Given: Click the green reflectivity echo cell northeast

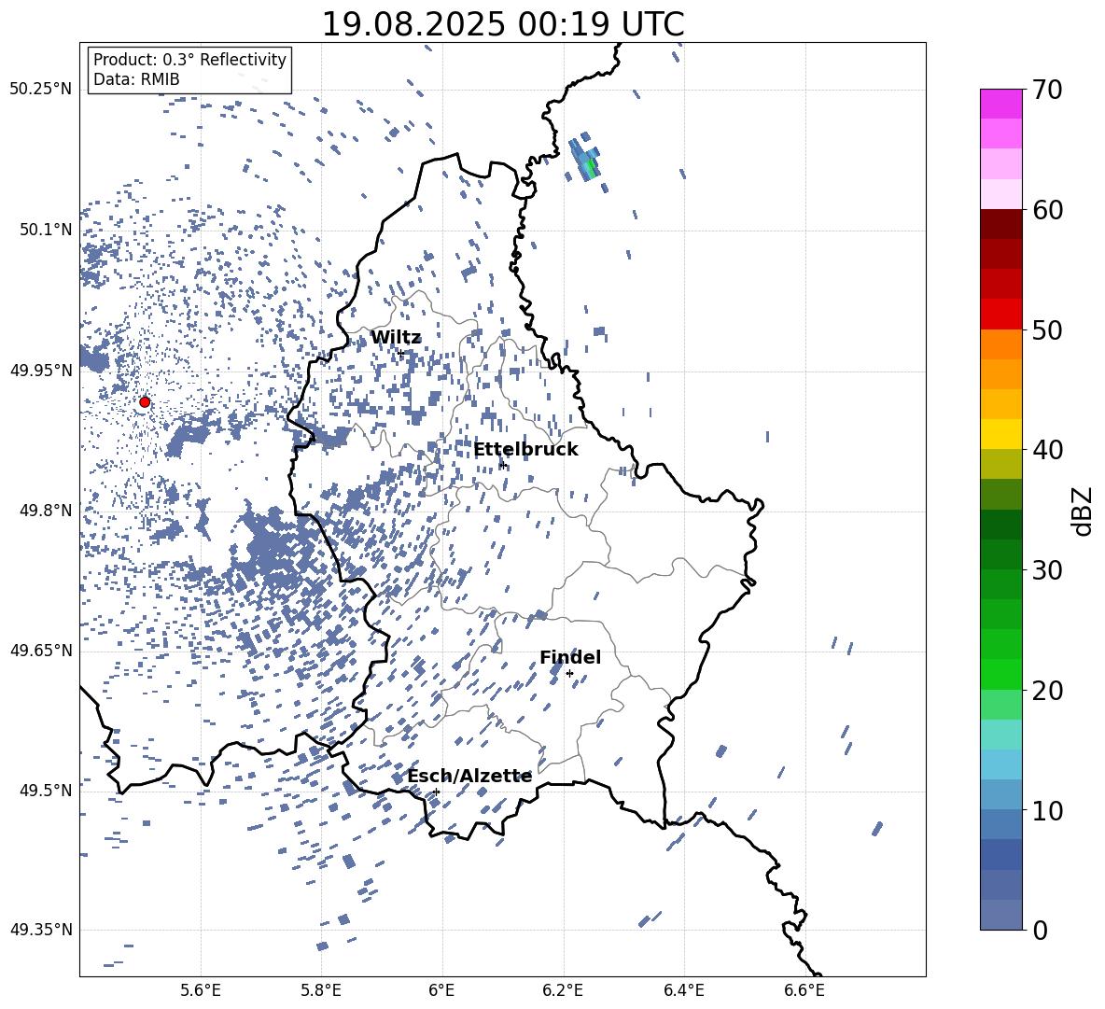Looking at the screenshot, I should click(x=591, y=166).
